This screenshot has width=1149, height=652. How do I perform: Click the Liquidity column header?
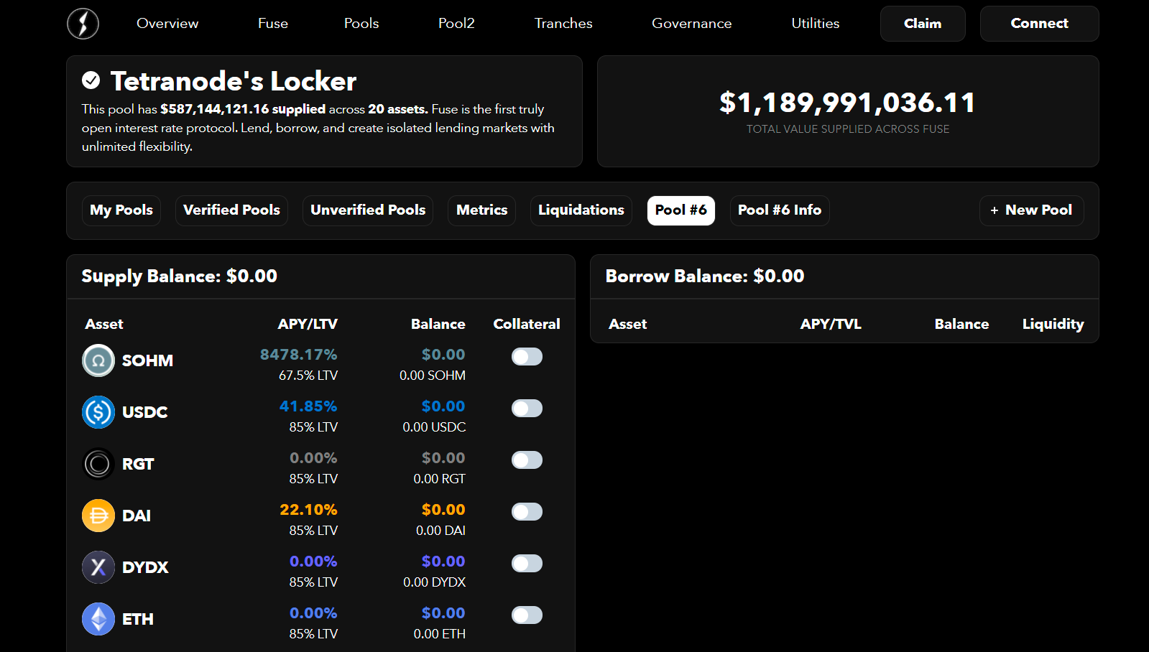tap(1053, 325)
